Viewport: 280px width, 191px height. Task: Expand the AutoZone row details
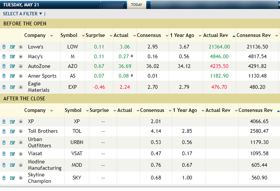pyautogui.click(x=21, y=66)
